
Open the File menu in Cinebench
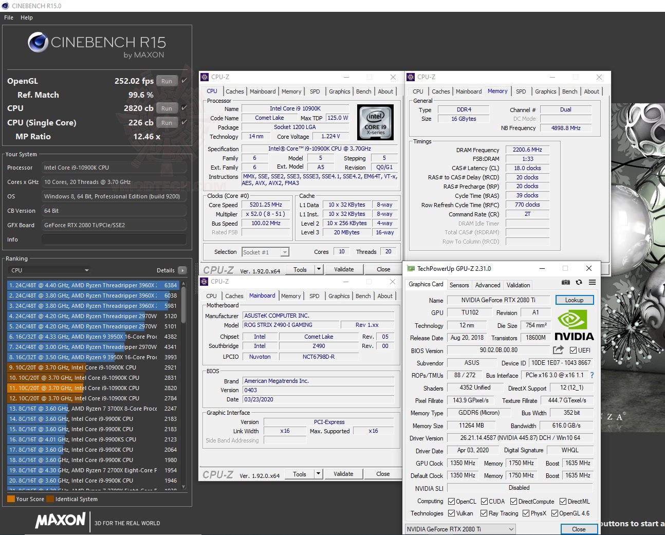[x=9, y=17]
